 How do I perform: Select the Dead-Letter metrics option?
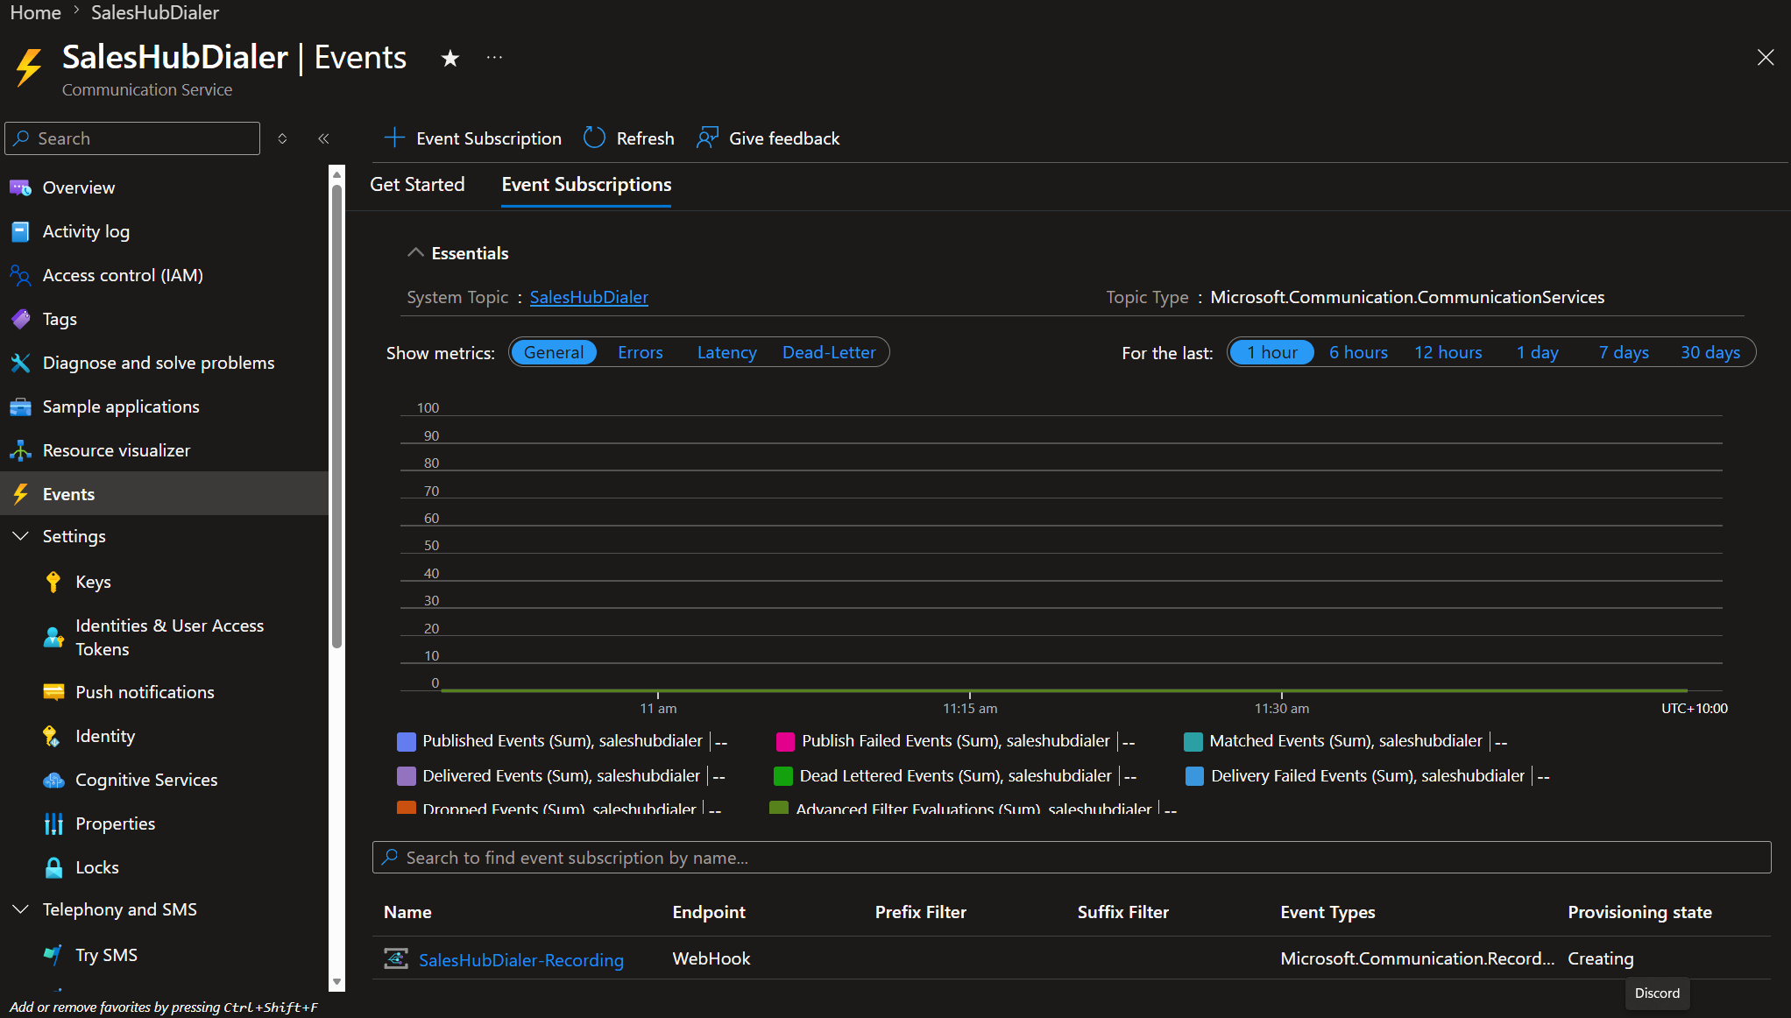point(829,352)
